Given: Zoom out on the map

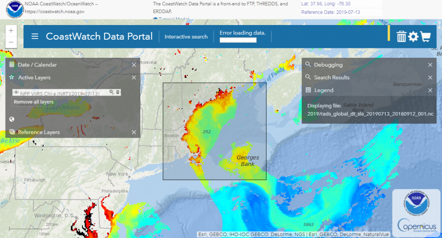Looking at the screenshot, I should click(x=11, y=42).
